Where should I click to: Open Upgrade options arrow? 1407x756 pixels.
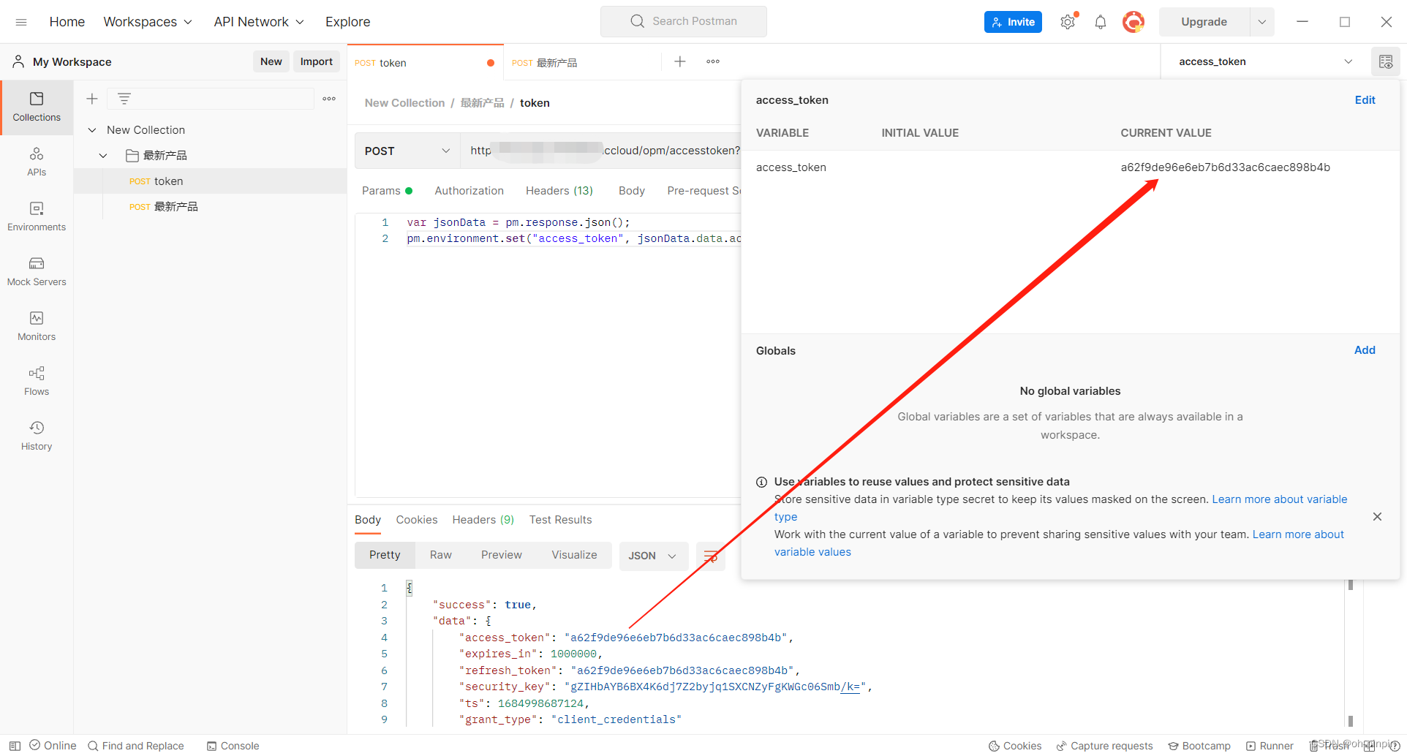(1262, 22)
